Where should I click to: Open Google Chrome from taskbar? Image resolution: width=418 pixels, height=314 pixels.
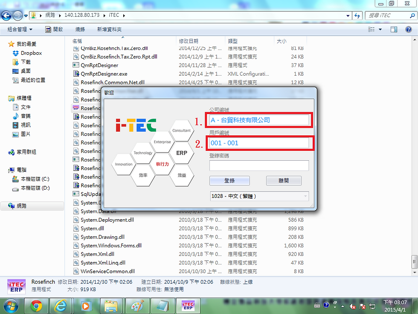[x=36, y=306]
